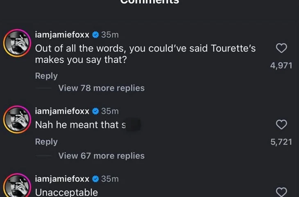Expand "View 78 more replies"
The height and width of the screenshot is (197, 299).
(x=101, y=88)
